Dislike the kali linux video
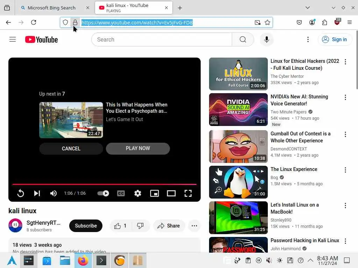The image size is (358, 268). pyautogui.click(x=141, y=226)
